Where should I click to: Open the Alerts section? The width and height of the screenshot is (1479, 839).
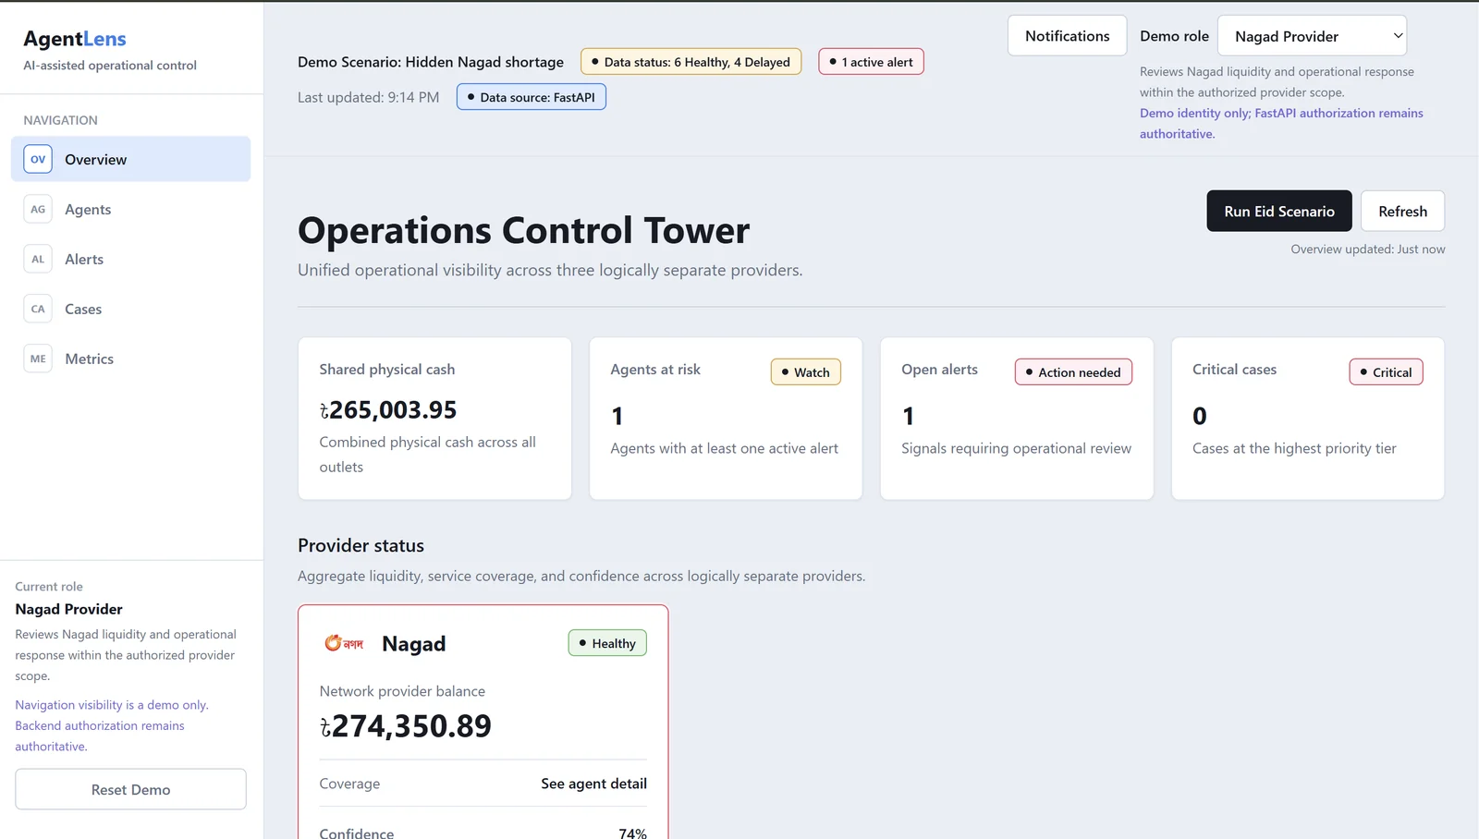click(x=131, y=259)
